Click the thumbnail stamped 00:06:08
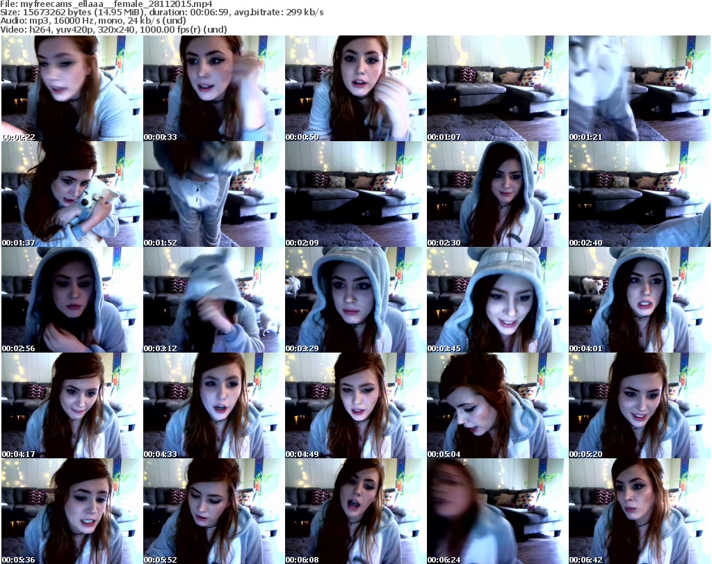The width and height of the screenshot is (712, 564). [355, 511]
